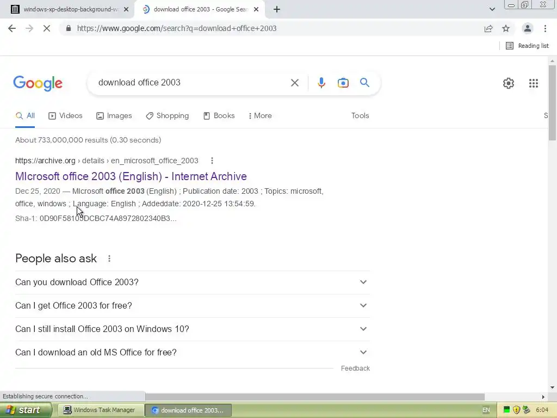Switch to Videos results

[x=65, y=115]
